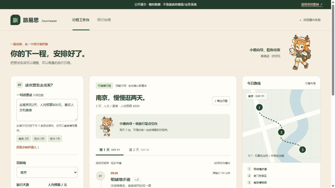Click the 浏览器内体验 status text
Image resolution: width=335 pixels, height=188 pixels.
(312, 20)
